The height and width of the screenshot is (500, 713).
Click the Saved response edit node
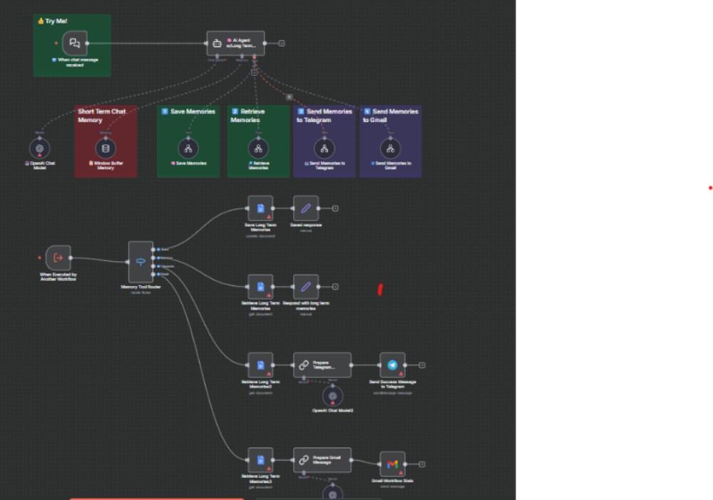pyautogui.click(x=306, y=208)
